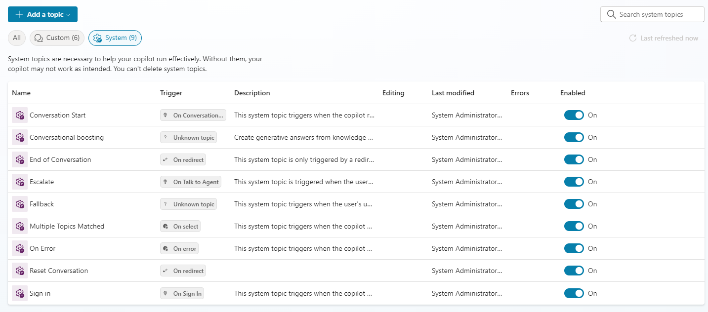Click the refresh icon beside Last refreshed
Viewport: 708px width, 312px height.
632,38
